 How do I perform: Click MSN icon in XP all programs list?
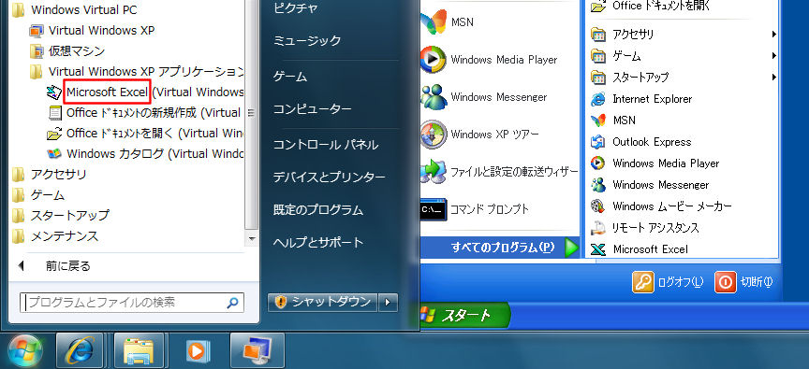[x=598, y=121]
